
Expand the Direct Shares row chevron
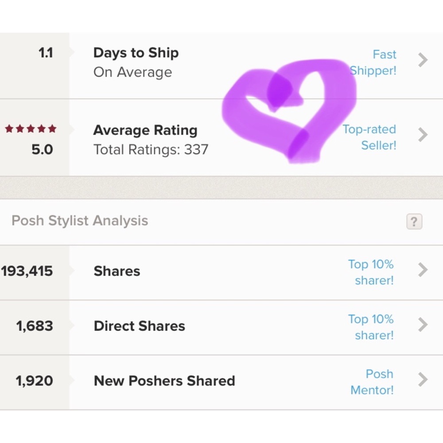[423, 325]
